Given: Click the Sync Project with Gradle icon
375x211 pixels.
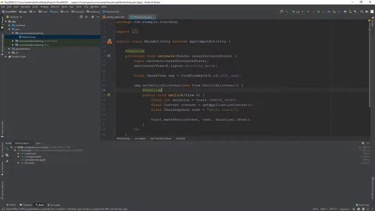Looking at the screenshot, I should [345, 12].
